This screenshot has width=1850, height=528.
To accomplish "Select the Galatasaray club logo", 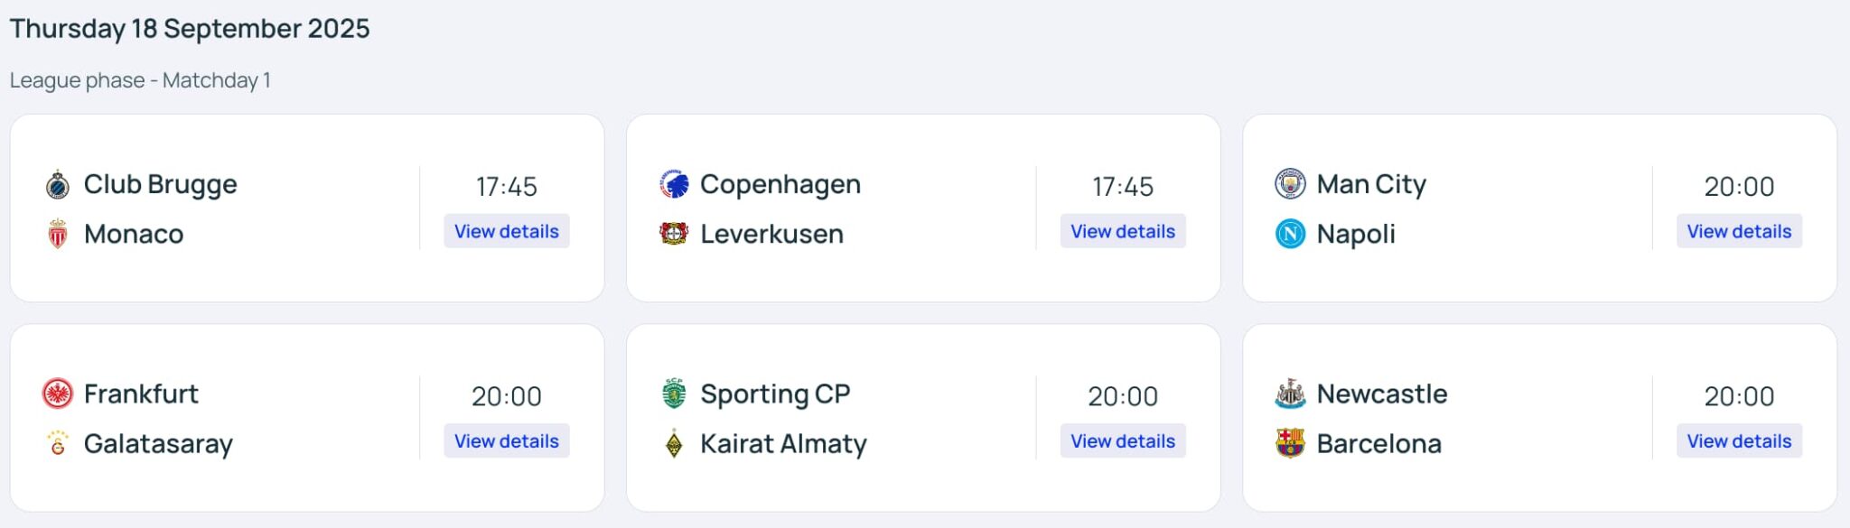I will pos(57,443).
